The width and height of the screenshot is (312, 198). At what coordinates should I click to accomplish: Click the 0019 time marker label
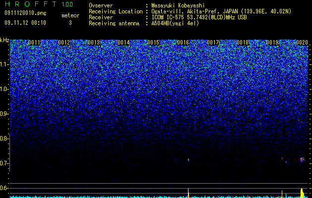272,43
